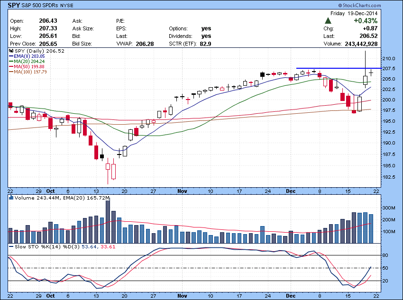Click the 20 stochastic axis label
Viewport: 403px width, 300px height.
(385, 281)
